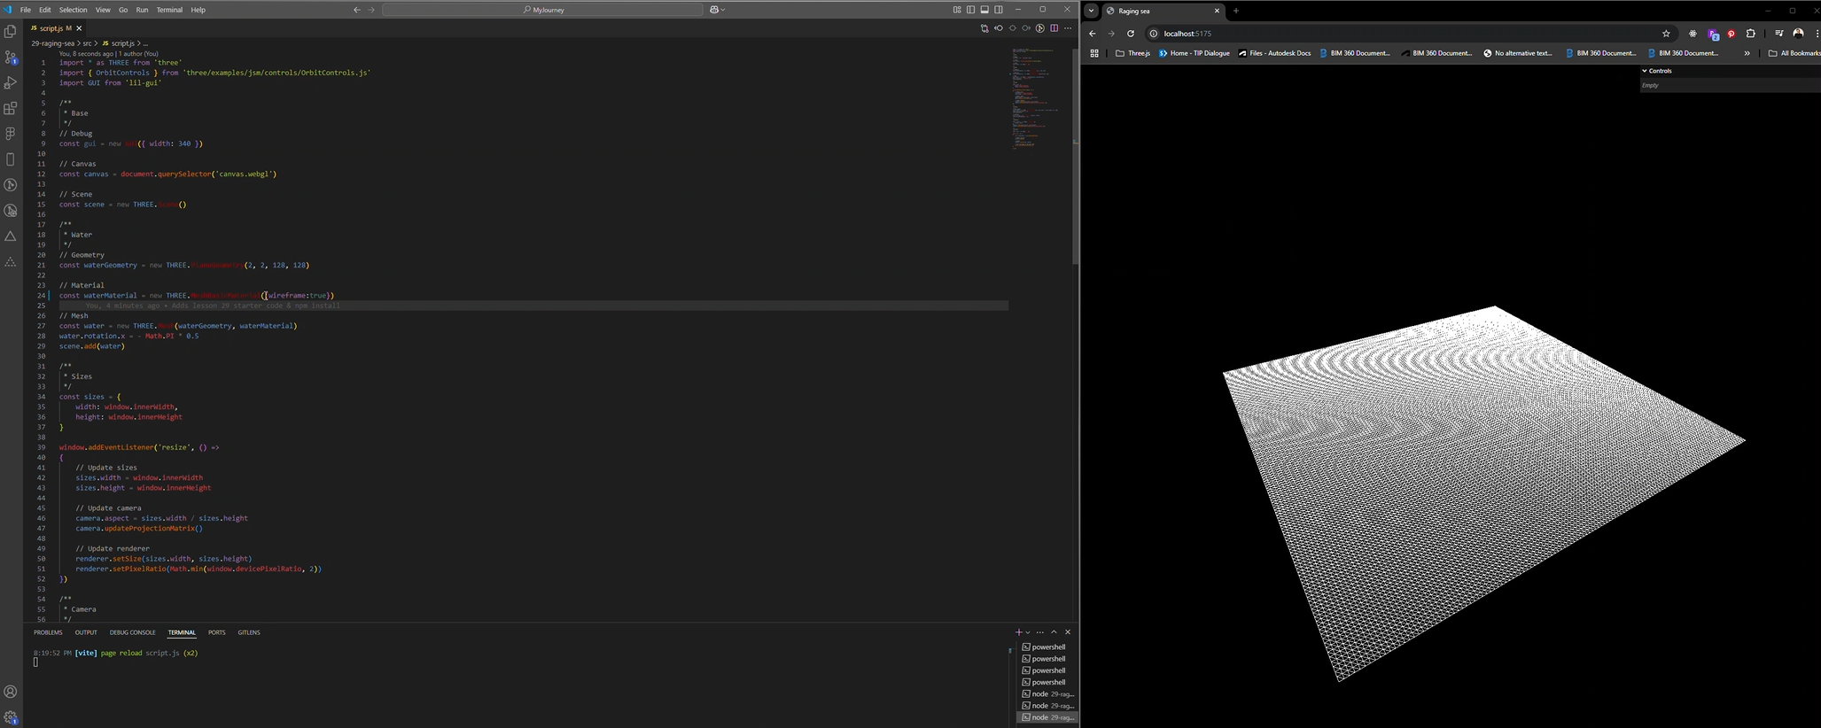Click the Open Changes git-compare icon in editor toolbar
The width and height of the screenshot is (1821, 728).
pos(984,28)
